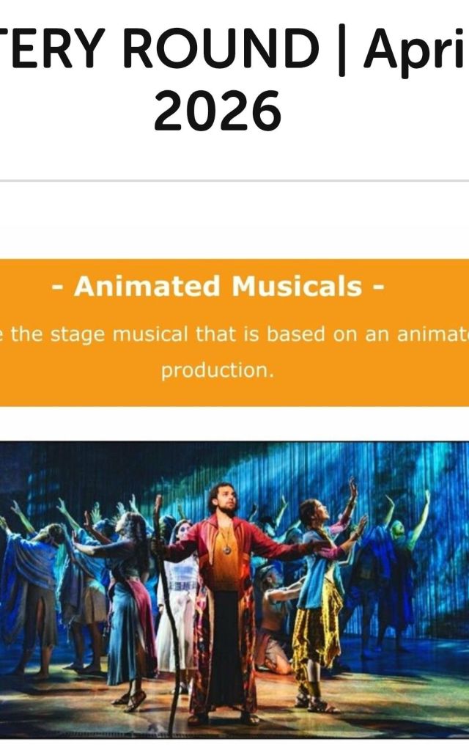Select the "- Animated Musicals -" category title
The image size is (469, 750).
coord(218,286)
